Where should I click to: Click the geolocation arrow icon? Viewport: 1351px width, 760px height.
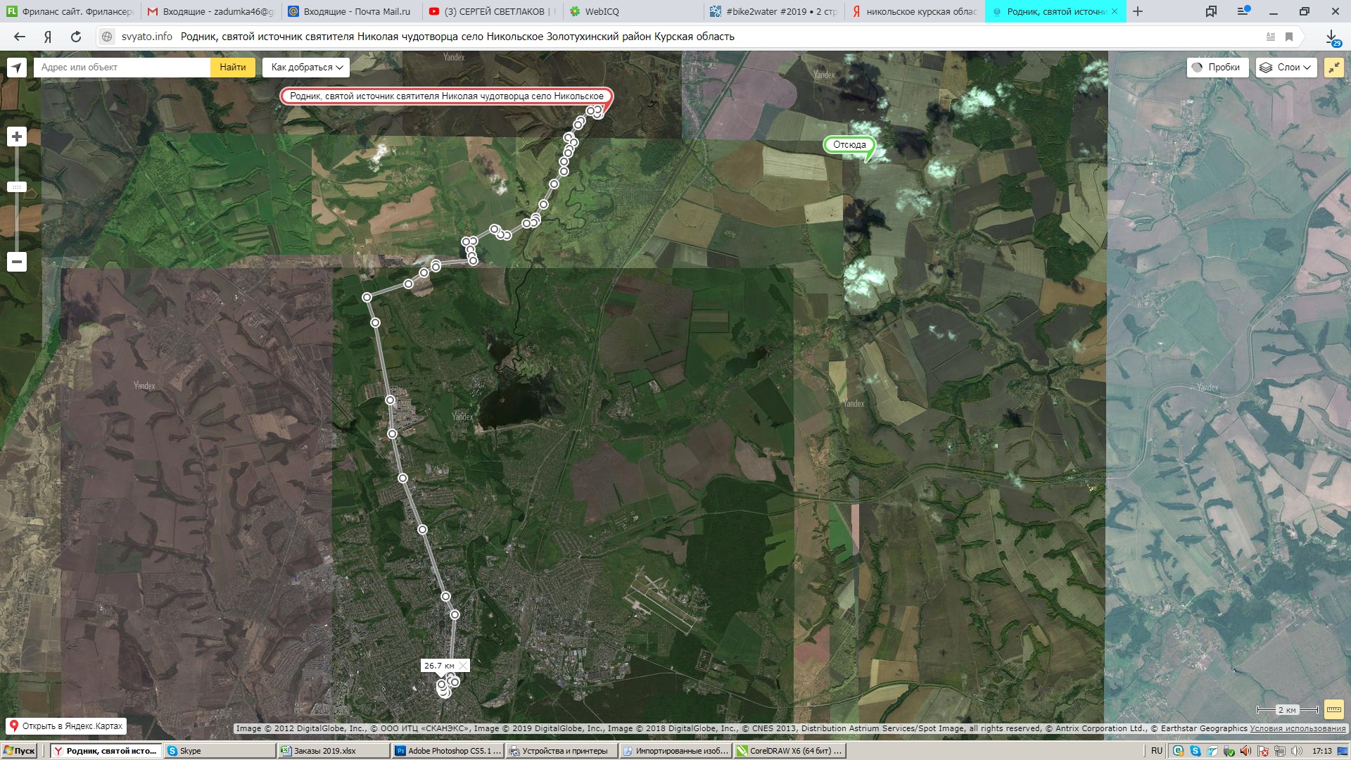click(17, 68)
